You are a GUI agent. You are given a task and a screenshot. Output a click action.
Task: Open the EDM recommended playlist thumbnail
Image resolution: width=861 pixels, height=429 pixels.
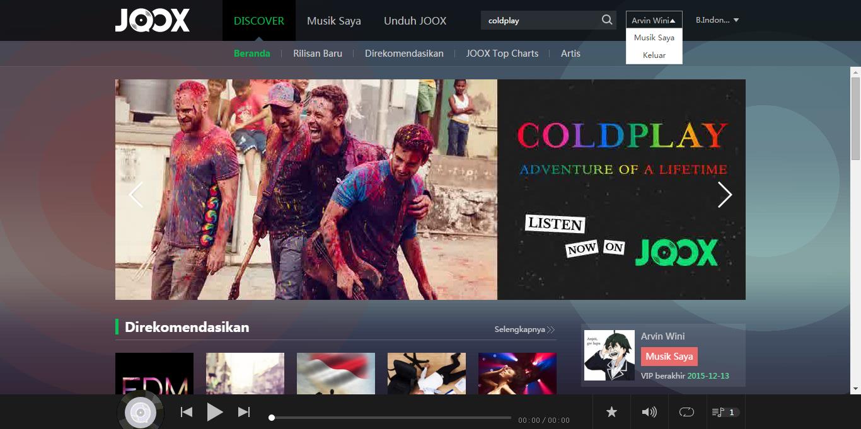click(154, 374)
